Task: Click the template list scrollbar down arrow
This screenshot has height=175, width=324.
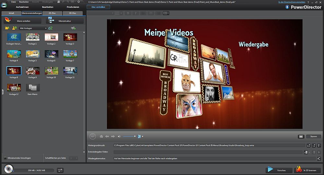Action: pyautogui.click(x=84, y=152)
